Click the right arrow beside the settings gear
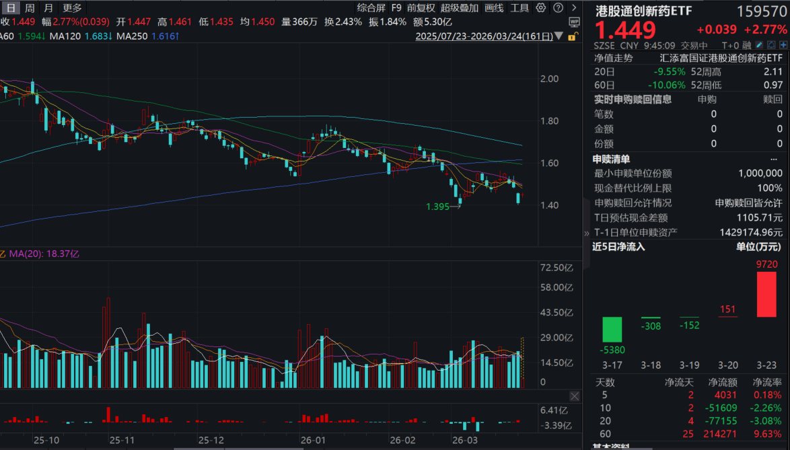The height and width of the screenshot is (450, 790). coord(573,8)
